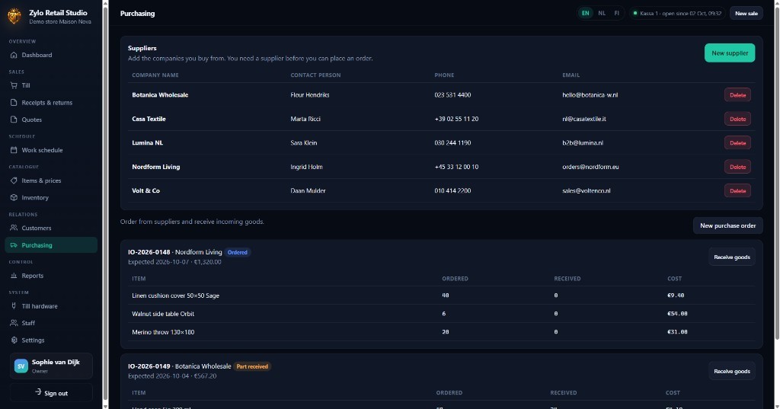Image resolution: width=780 pixels, height=409 pixels.
Task: Click email b2b@lumina.nl
Action: [x=583, y=142]
